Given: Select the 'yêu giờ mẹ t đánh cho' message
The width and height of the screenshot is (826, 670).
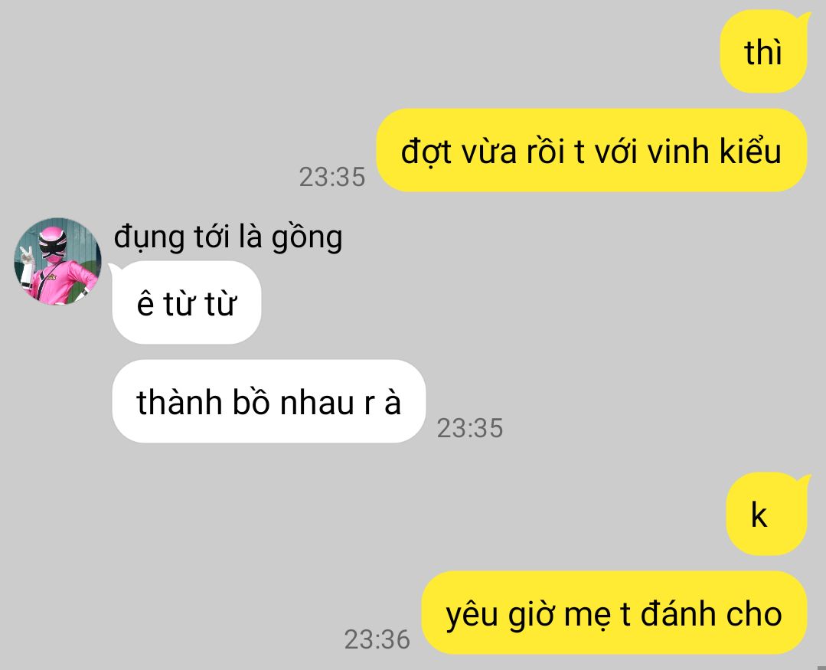Looking at the screenshot, I should 614,613.
